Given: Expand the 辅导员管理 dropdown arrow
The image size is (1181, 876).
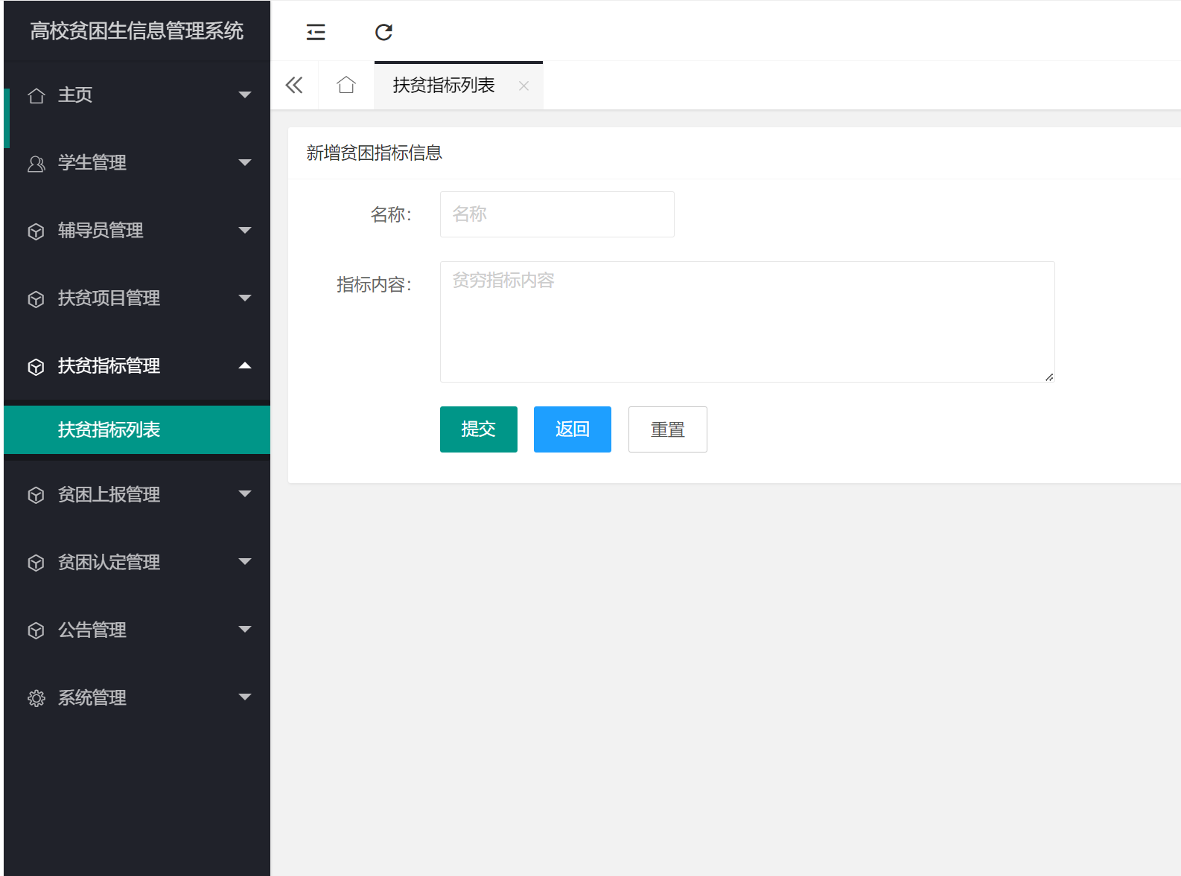Looking at the screenshot, I should [x=245, y=230].
